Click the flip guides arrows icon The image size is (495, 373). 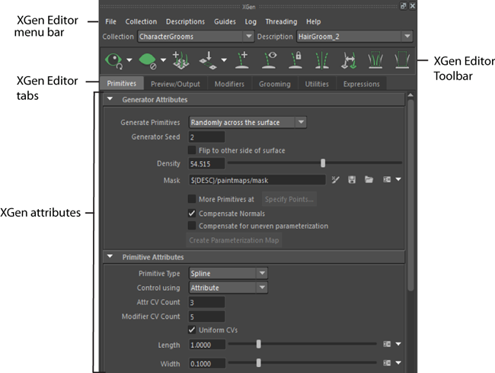click(349, 60)
